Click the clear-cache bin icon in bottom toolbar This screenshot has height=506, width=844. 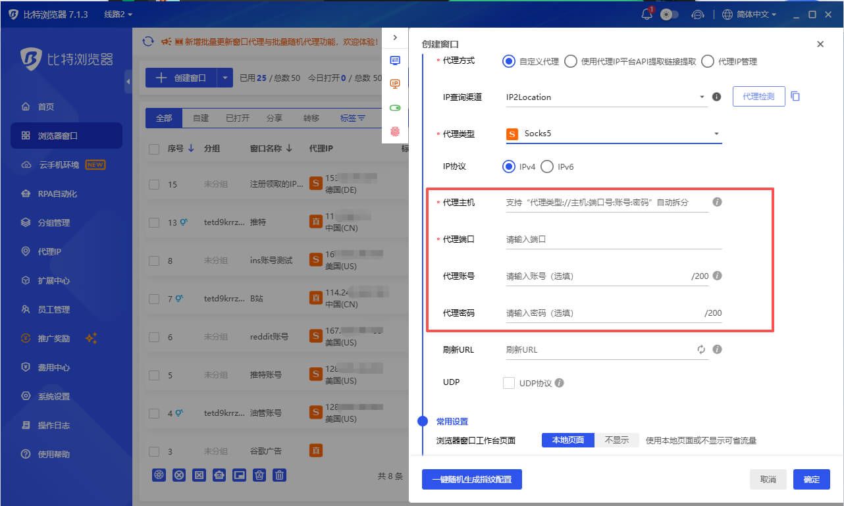click(x=259, y=475)
